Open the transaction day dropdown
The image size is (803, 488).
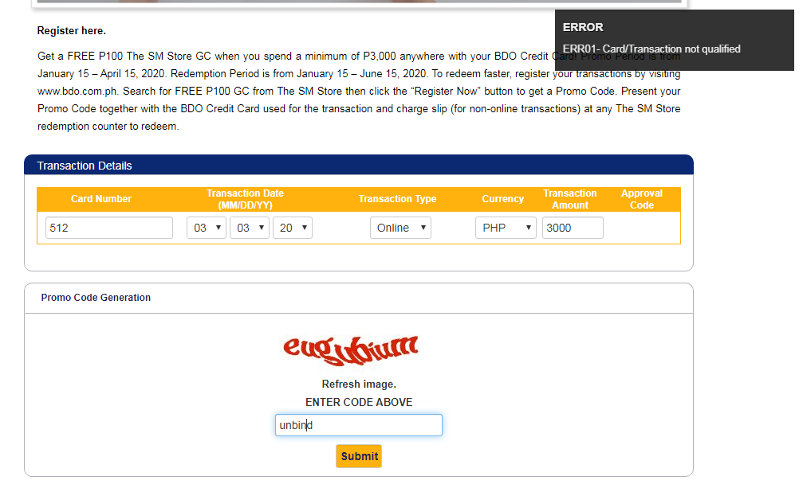pyautogui.click(x=250, y=228)
